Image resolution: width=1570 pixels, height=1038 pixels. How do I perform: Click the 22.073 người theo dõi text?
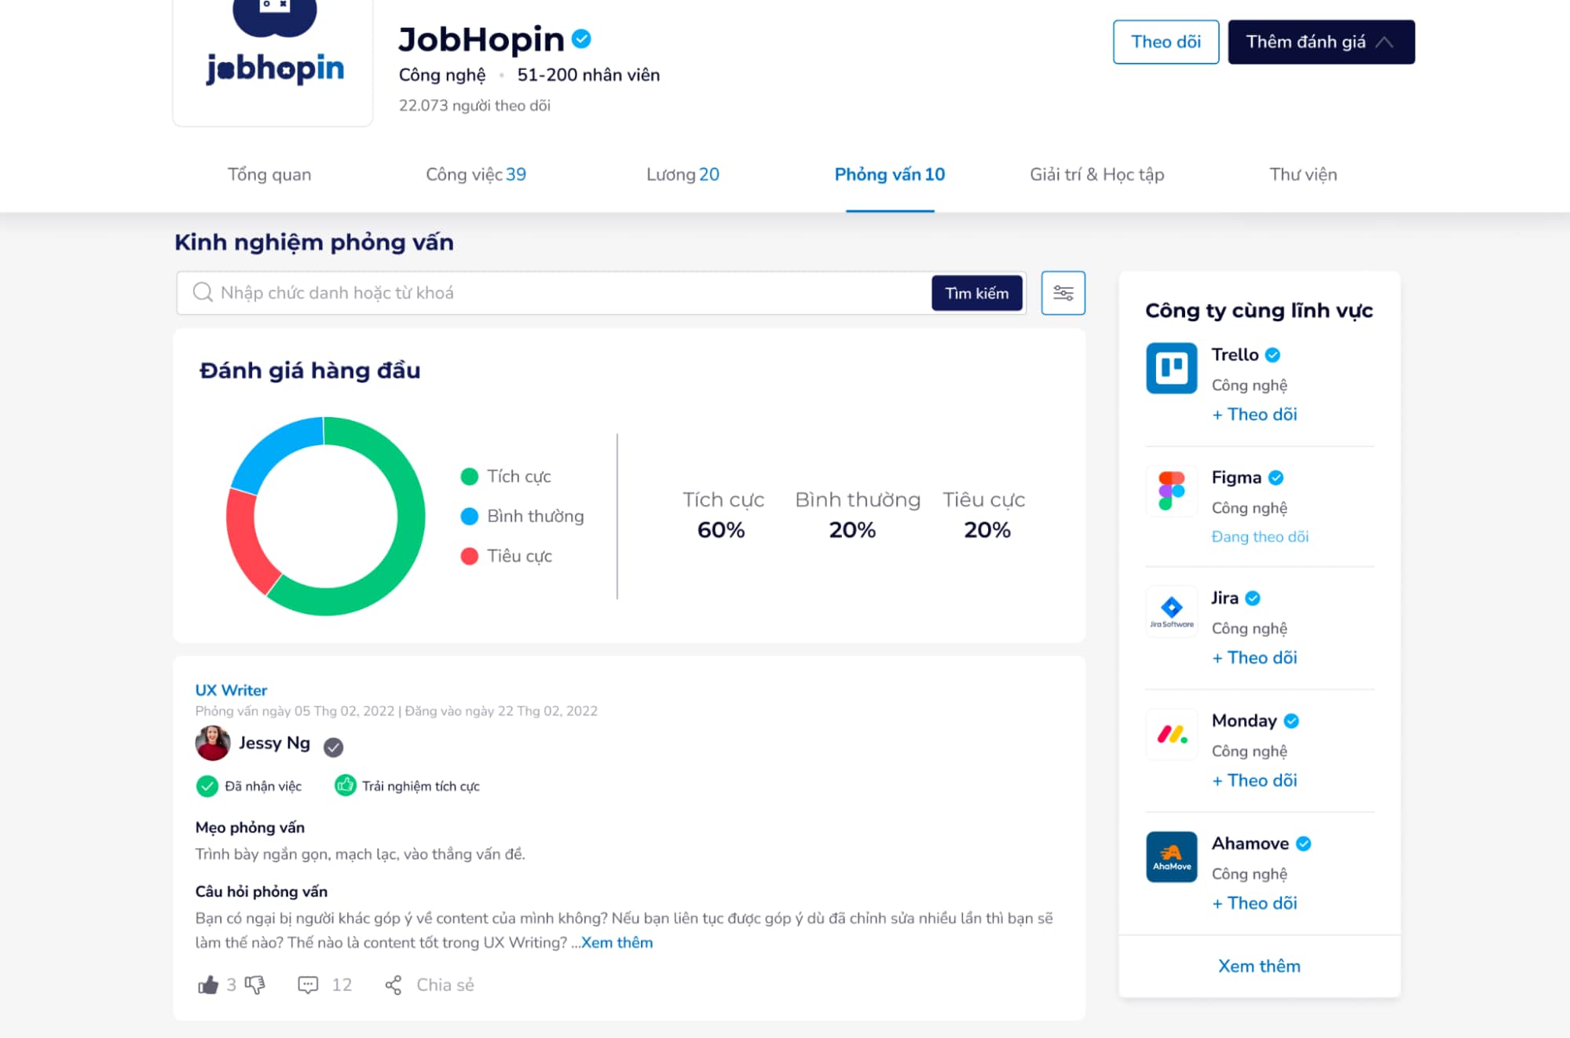point(474,105)
